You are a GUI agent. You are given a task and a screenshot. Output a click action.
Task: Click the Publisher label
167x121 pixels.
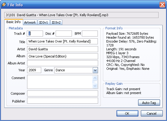point(19,101)
